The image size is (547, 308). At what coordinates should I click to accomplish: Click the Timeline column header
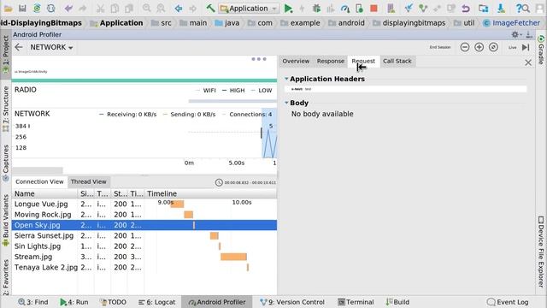coord(211,193)
